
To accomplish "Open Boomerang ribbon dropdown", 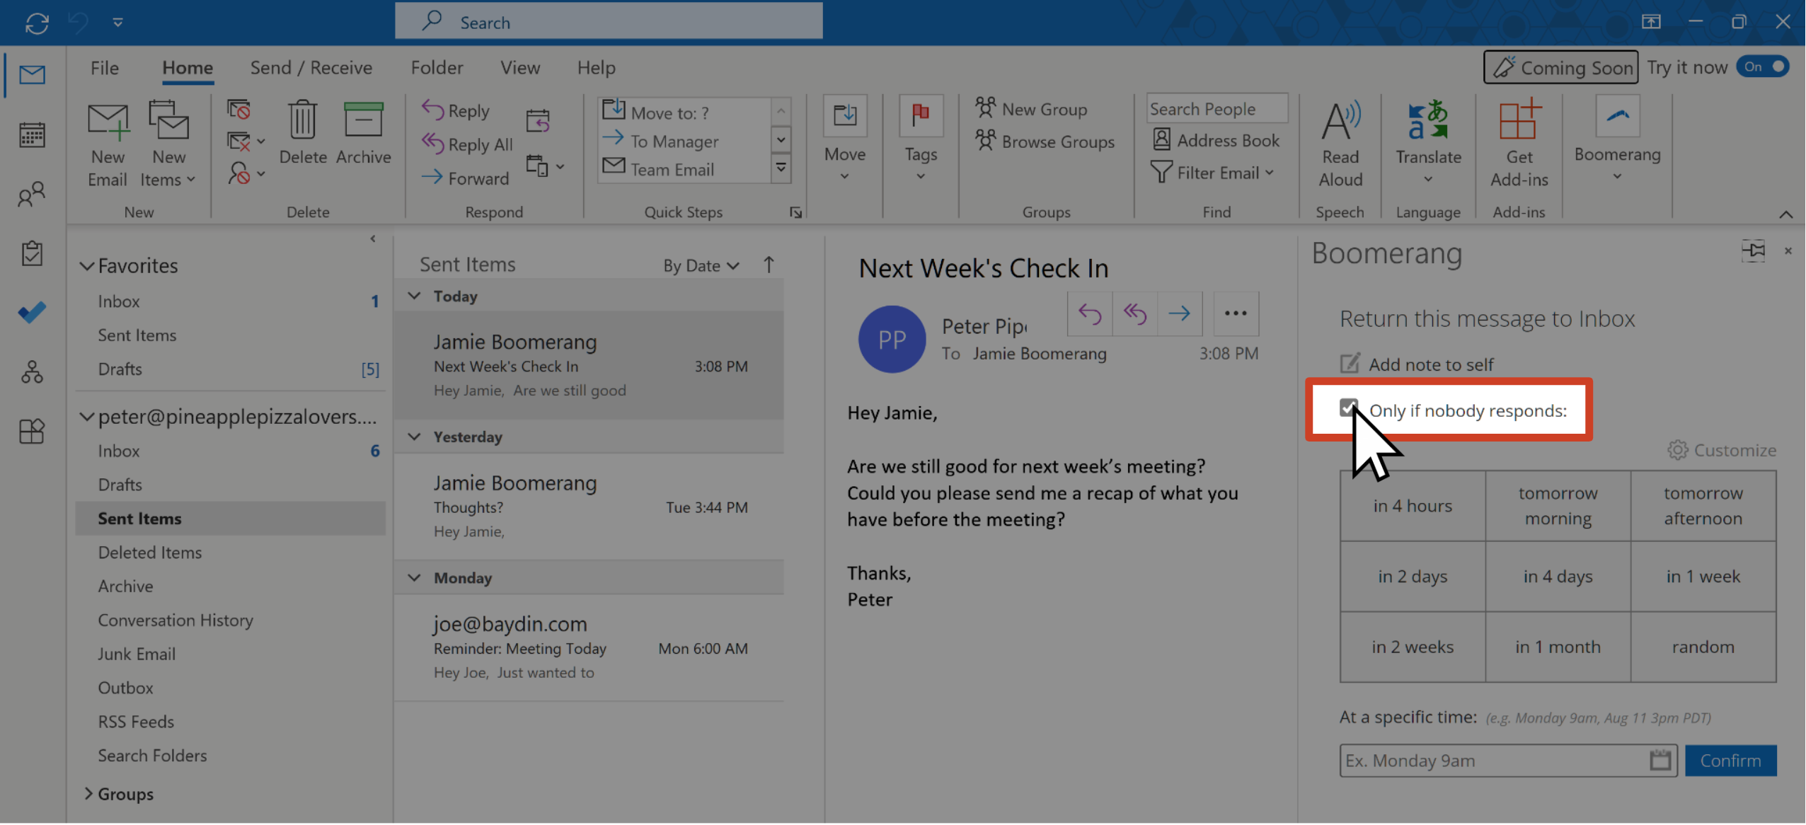I will click(x=1617, y=140).
